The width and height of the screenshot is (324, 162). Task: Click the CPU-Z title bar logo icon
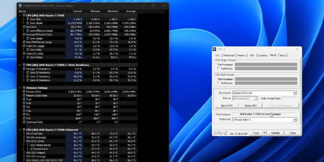click(214, 49)
